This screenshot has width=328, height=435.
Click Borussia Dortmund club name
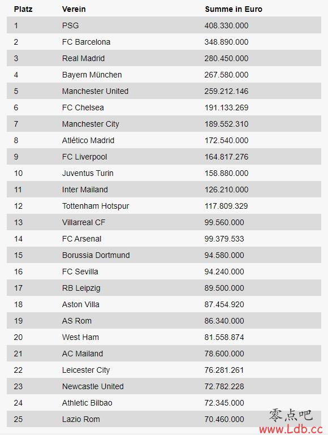[96, 255]
